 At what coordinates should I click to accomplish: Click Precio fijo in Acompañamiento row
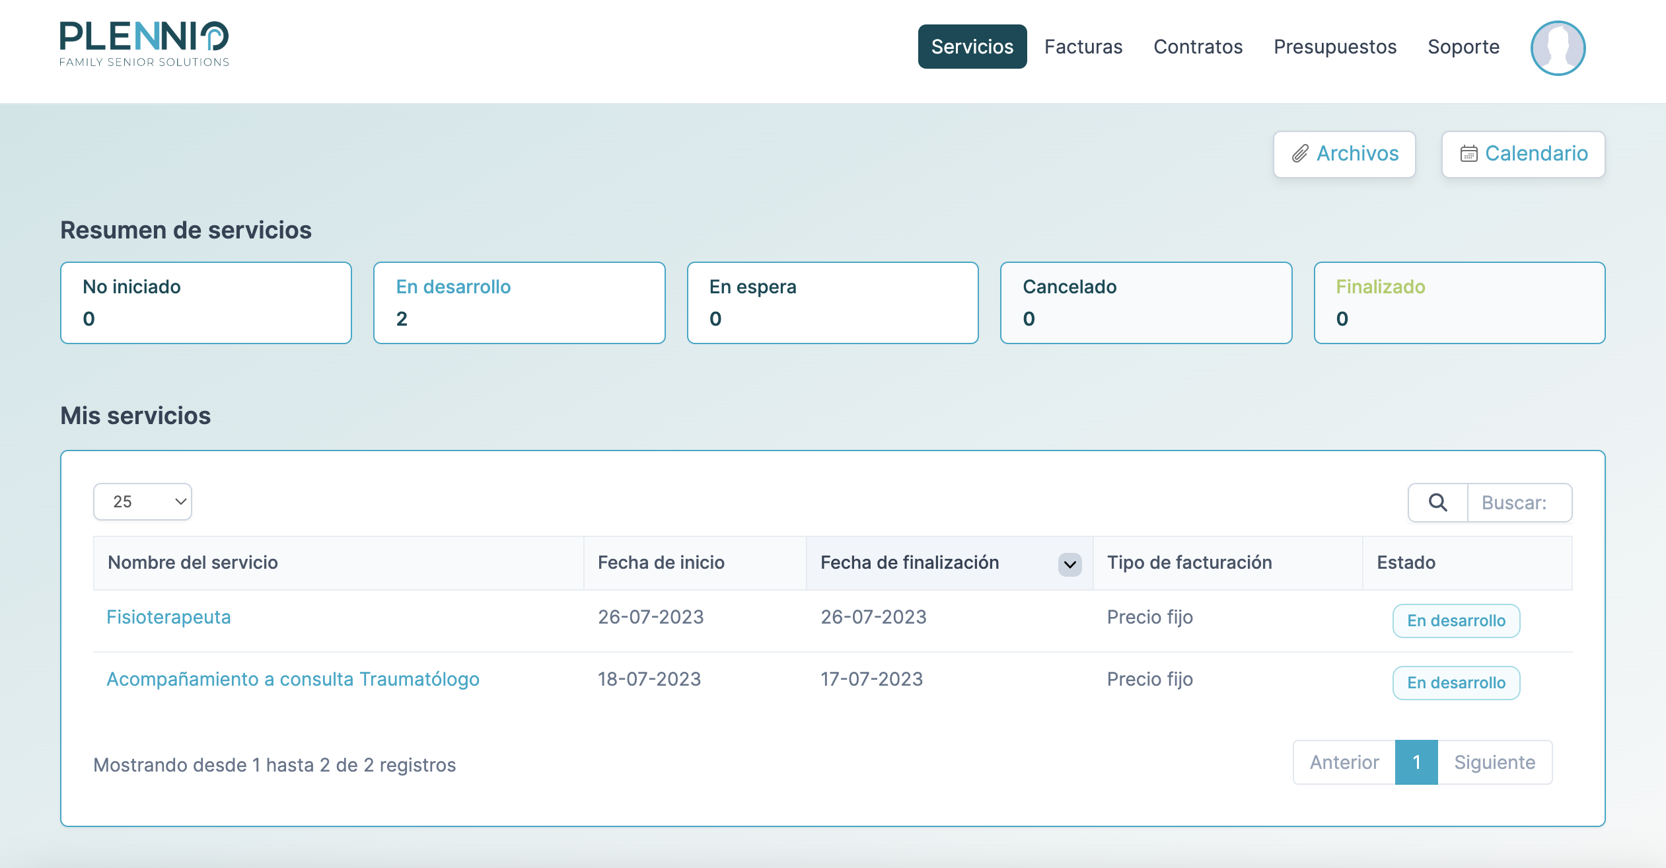[x=1150, y=679]
